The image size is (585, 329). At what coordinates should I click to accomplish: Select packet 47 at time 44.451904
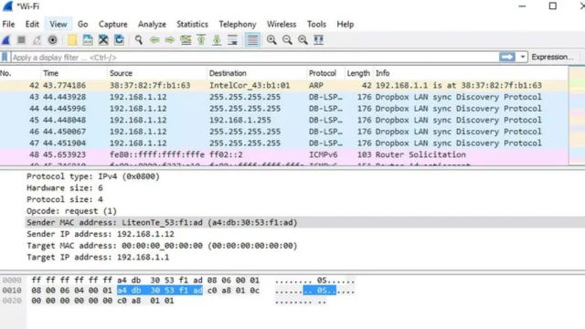coord(284,143)
